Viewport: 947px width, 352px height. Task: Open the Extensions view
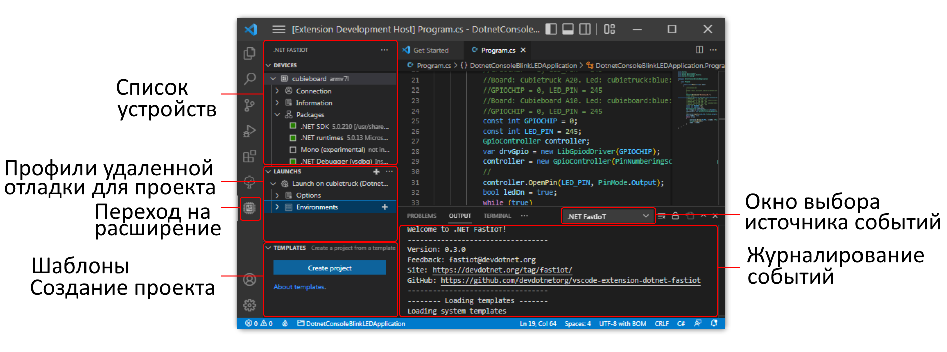[249, 156]
